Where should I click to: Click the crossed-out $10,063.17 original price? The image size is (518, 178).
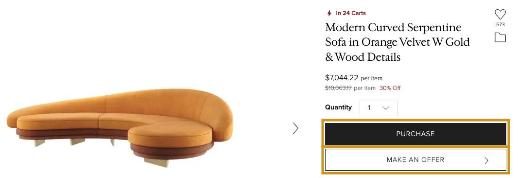[339, 88]
